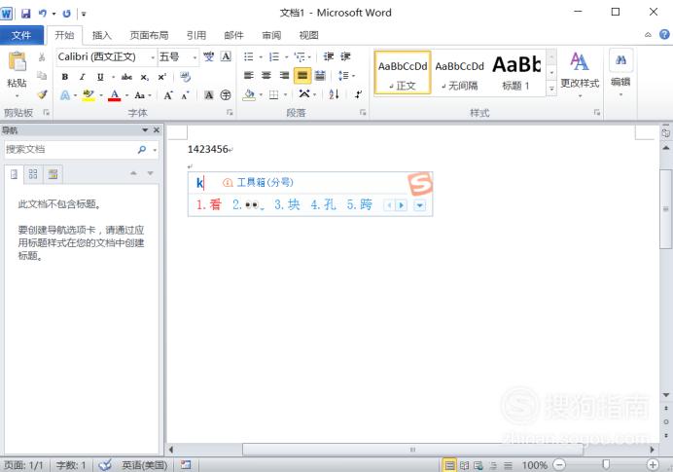Apply red font color
The image size is (673, 472).
[114, 95]
